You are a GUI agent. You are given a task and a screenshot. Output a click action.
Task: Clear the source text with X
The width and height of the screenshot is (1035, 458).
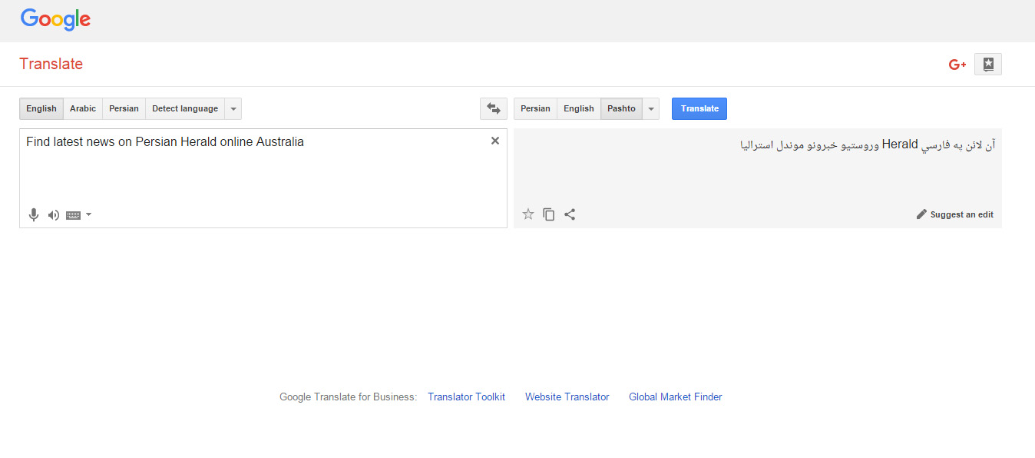[x=495, y=141]
